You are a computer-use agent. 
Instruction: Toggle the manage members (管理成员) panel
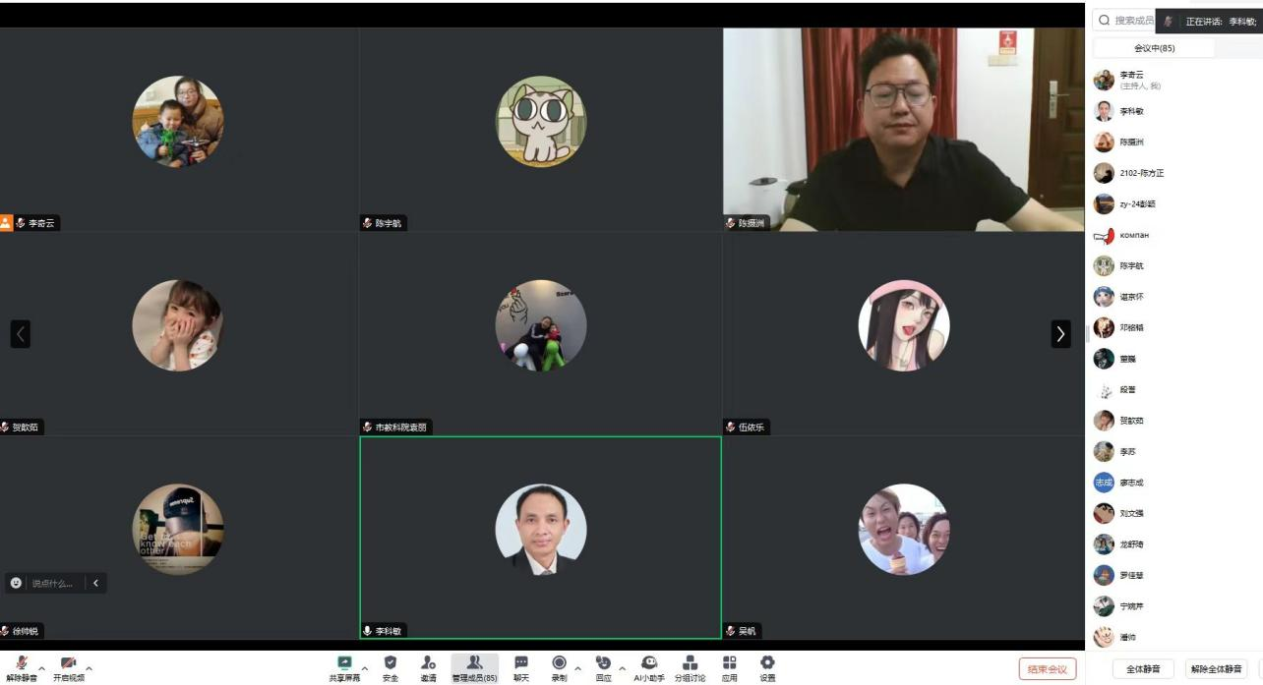click(474, 666)
